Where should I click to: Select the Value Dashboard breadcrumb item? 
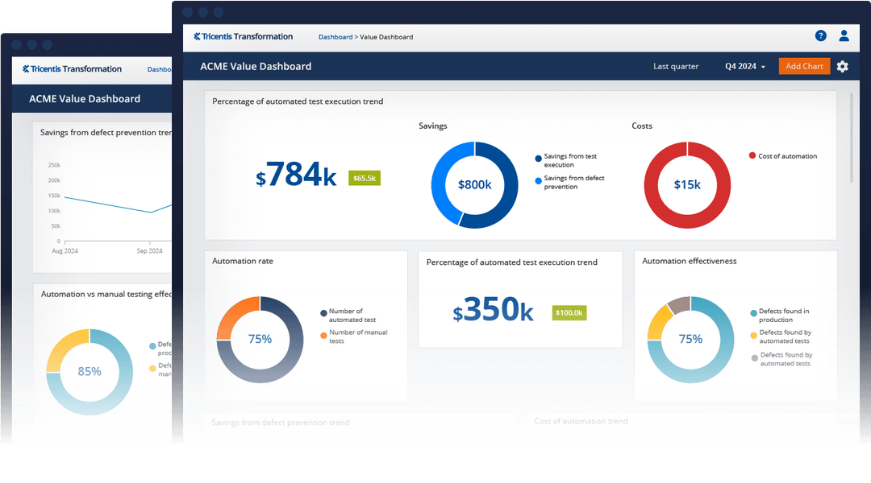[x=387, y=36]
